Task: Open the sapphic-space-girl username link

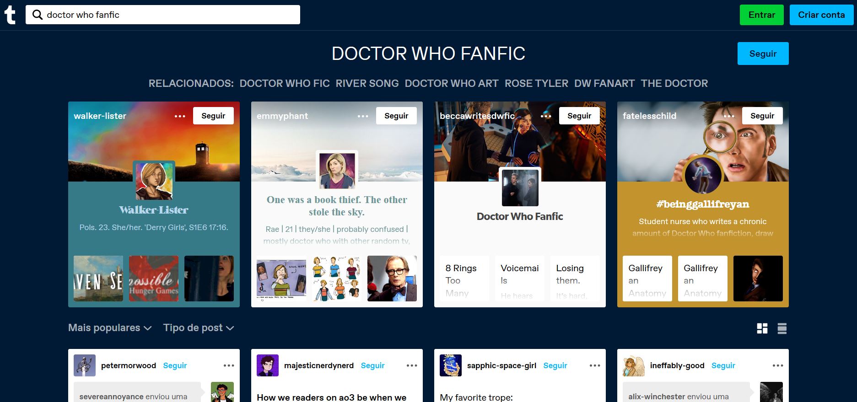Action: pyautogui.click(x=501, y=365)
